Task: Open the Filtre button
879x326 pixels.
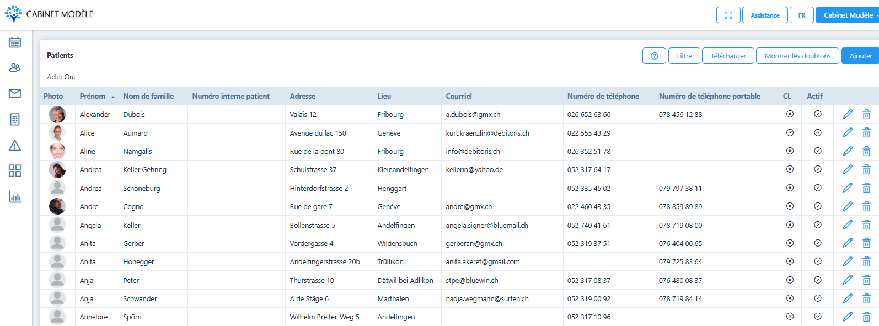Action: coord(684,56)
